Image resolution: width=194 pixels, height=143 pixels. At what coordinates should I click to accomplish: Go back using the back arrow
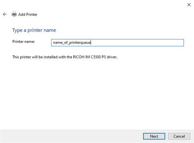5,14
